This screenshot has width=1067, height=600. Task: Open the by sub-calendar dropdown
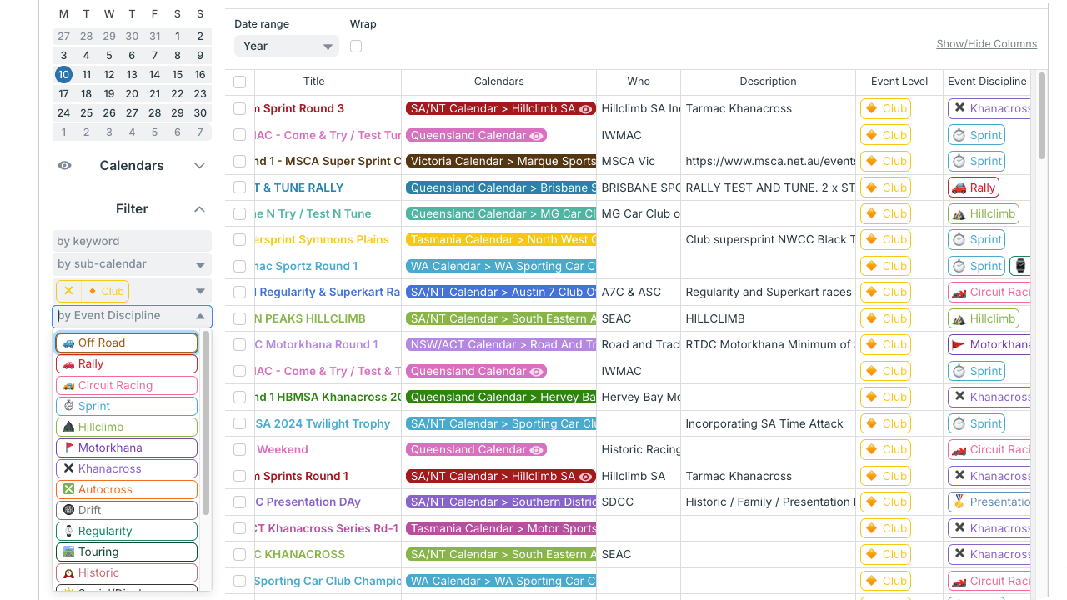tap(132, 265)
